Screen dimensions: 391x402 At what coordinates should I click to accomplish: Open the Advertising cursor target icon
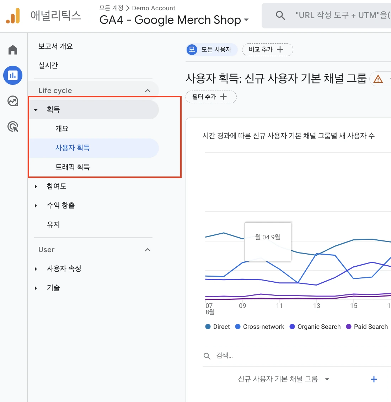tap(13, 127)
